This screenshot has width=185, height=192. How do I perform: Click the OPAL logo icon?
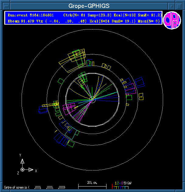click(x=172, y=20)
